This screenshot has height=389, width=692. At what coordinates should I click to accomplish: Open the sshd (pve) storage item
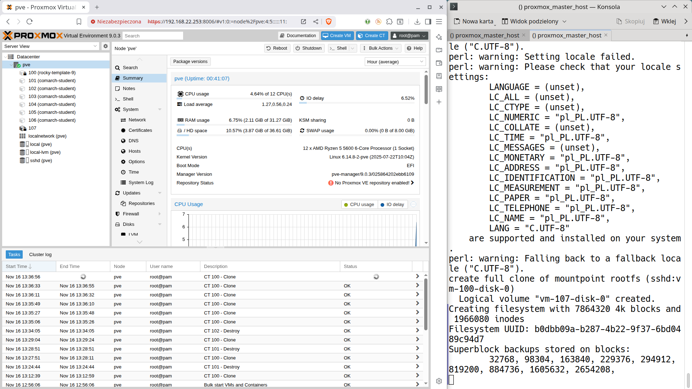pos(41,161)
